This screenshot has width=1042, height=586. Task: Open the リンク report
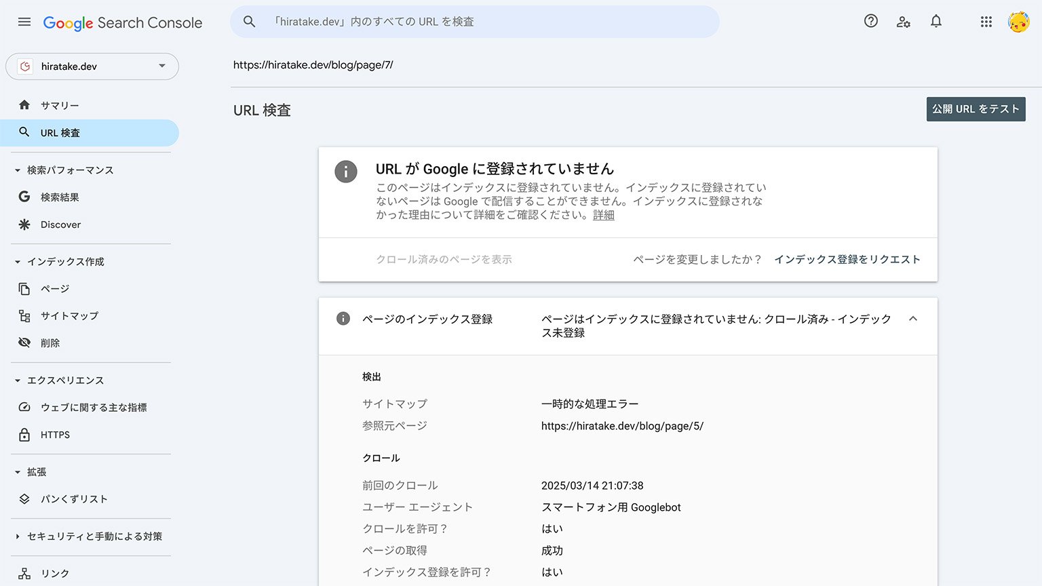(x=90, y=574)
